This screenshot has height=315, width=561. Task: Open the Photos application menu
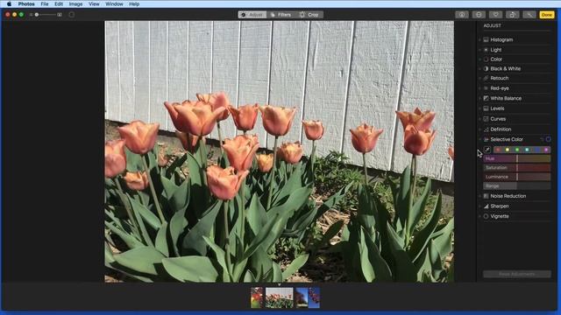[26, 3]
